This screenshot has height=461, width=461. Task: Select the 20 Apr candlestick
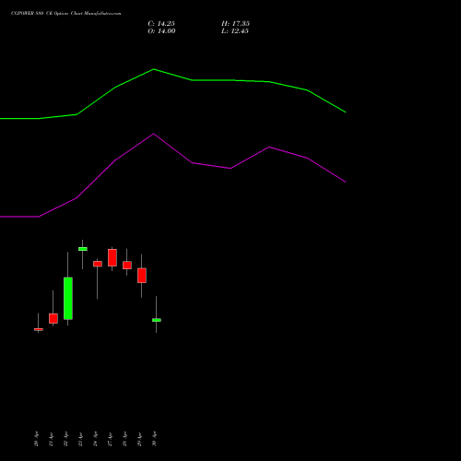point(39,329)
